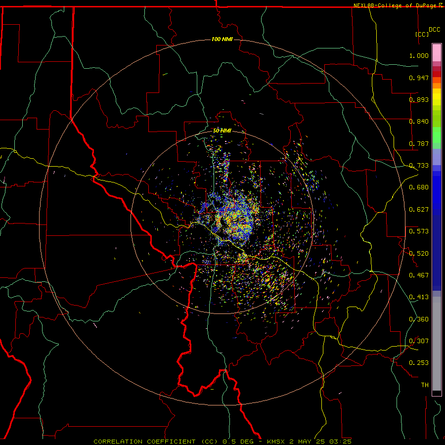This screenshot has height=445, width=445.
Task: Click the 0.307 legend value
Action: pyautogui.click(x=419, y=341)
